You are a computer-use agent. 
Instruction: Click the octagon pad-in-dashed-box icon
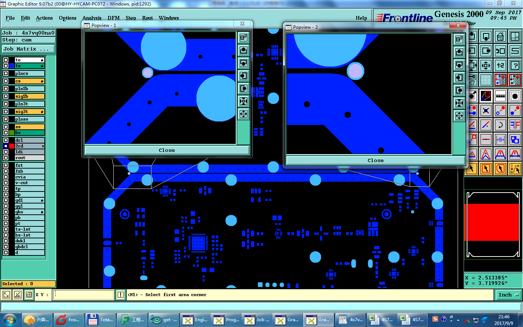click(x=515, y=96)
